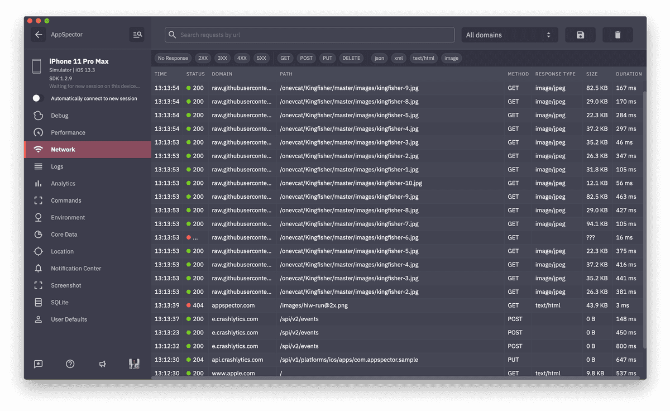Click the save requests floppy disk icon
This screenshot has height=411, width=670.
(580, 35)
